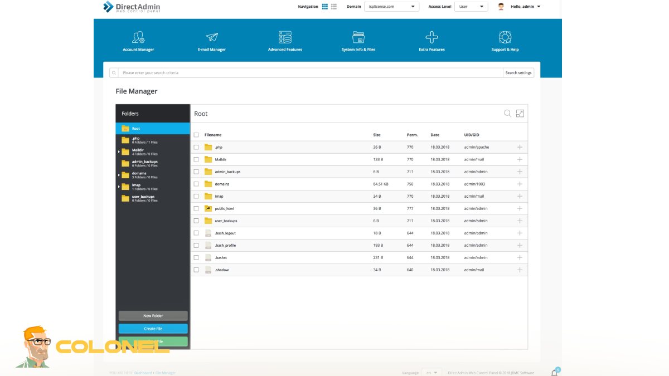Check the checkbox next to domains
The width and height of the screenshot is (669, 376).
196,184
